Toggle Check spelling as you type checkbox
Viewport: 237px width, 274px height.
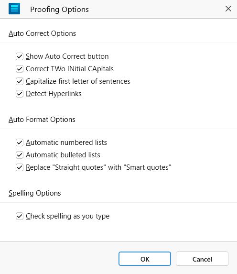[20, 216]
